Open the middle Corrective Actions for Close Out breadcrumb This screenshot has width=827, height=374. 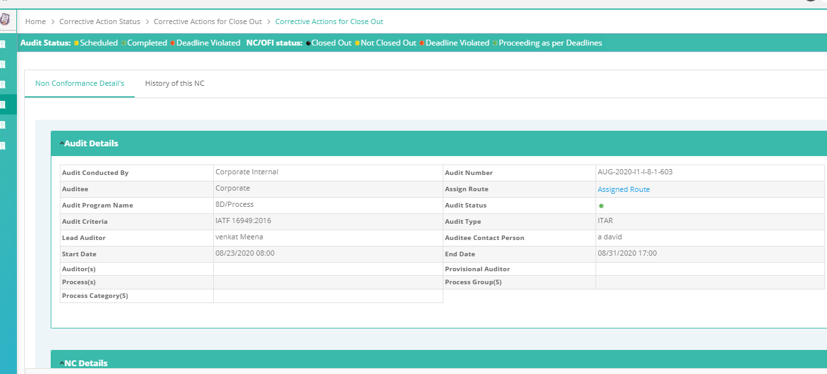point(208,21)
